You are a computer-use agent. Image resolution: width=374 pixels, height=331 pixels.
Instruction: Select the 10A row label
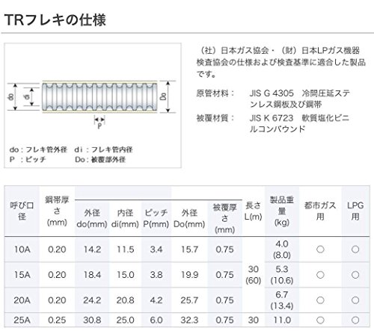point(22,250)
